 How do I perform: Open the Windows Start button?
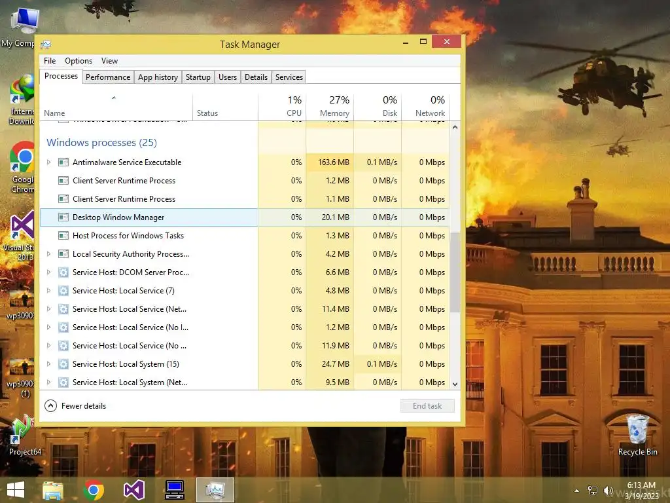16,490
